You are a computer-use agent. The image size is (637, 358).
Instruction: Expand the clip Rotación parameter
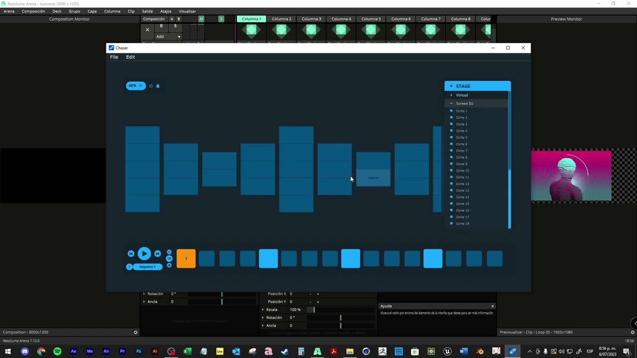point(263,318)
